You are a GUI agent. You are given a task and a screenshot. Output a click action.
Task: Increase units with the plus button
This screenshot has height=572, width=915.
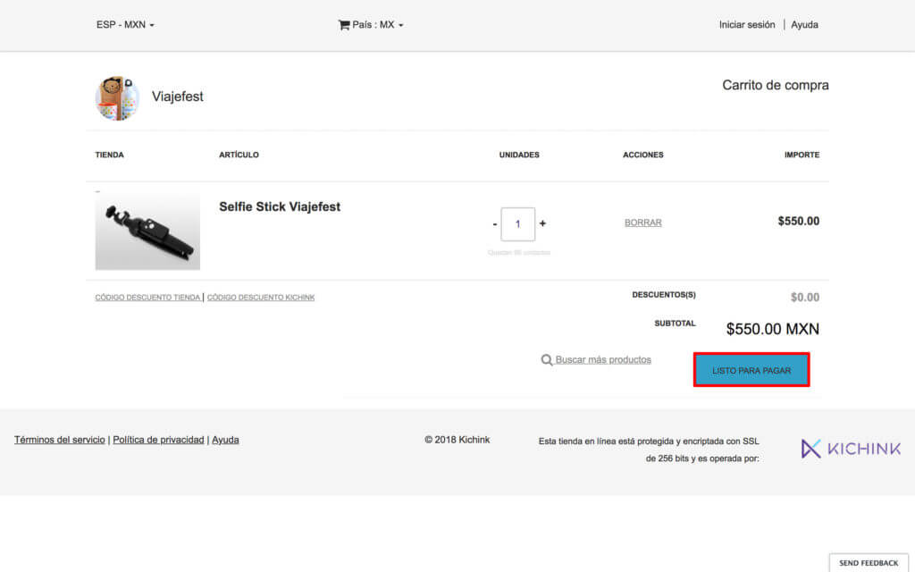tap(542, 223)
